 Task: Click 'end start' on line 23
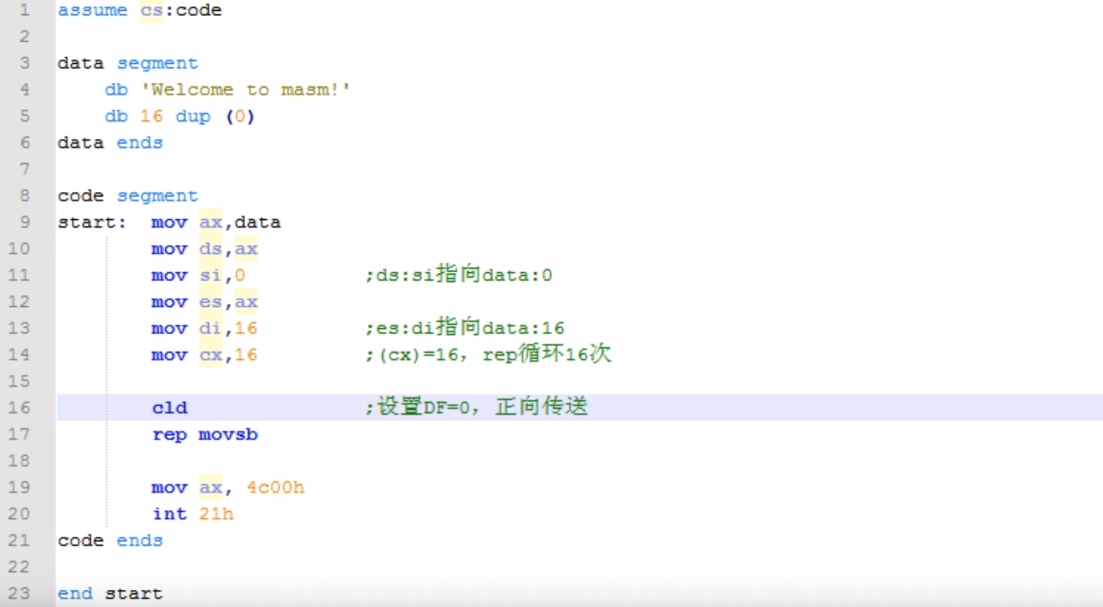click(x=110, y=593)
